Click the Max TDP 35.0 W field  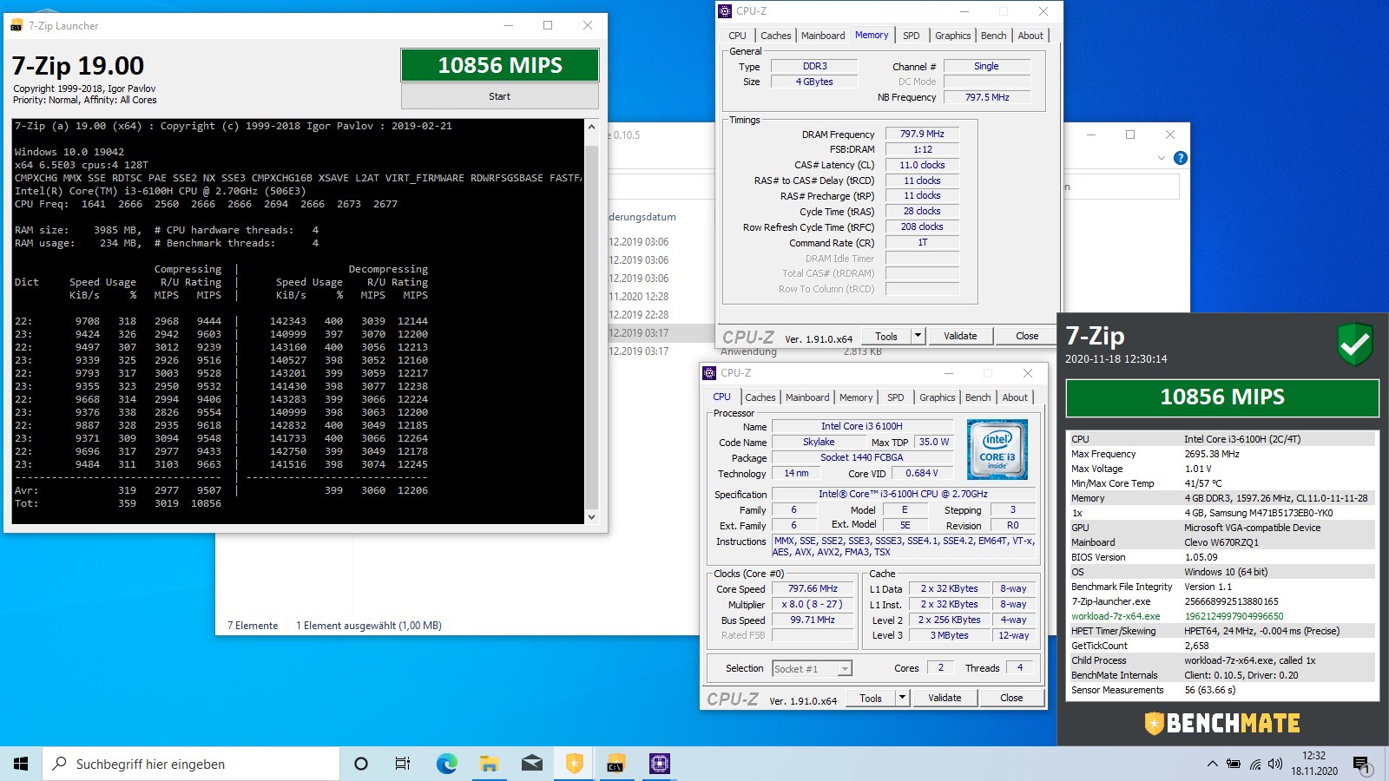tap(934, 442)
